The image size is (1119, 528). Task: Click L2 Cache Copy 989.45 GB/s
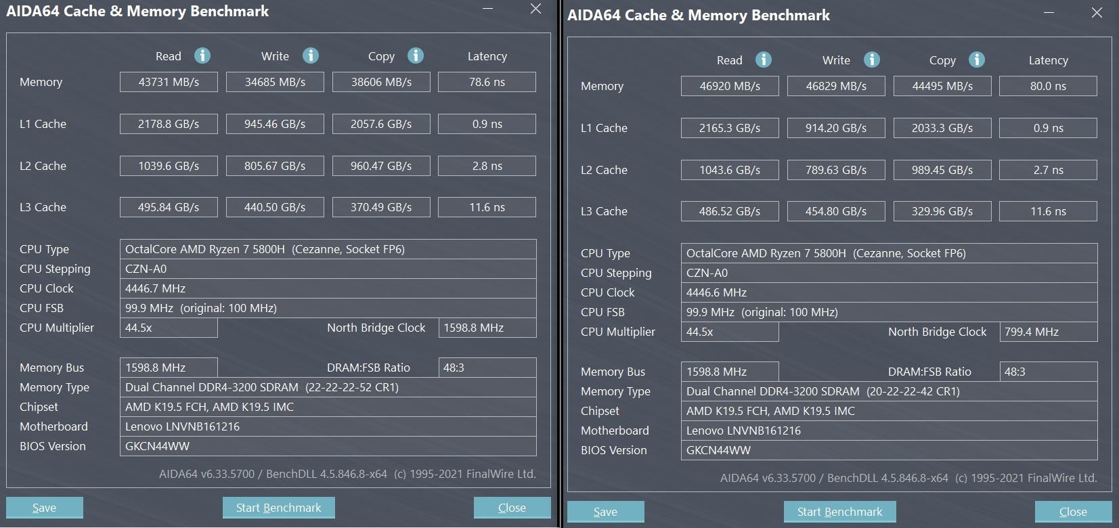coord(942,170)
